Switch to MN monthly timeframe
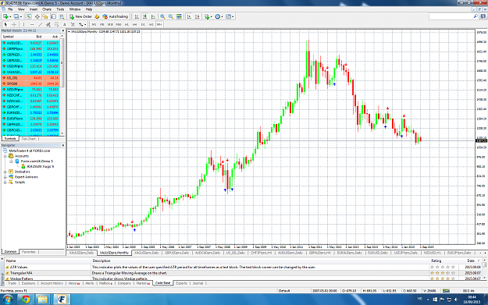The image size is (488, 305). click(x=159, y=24)
